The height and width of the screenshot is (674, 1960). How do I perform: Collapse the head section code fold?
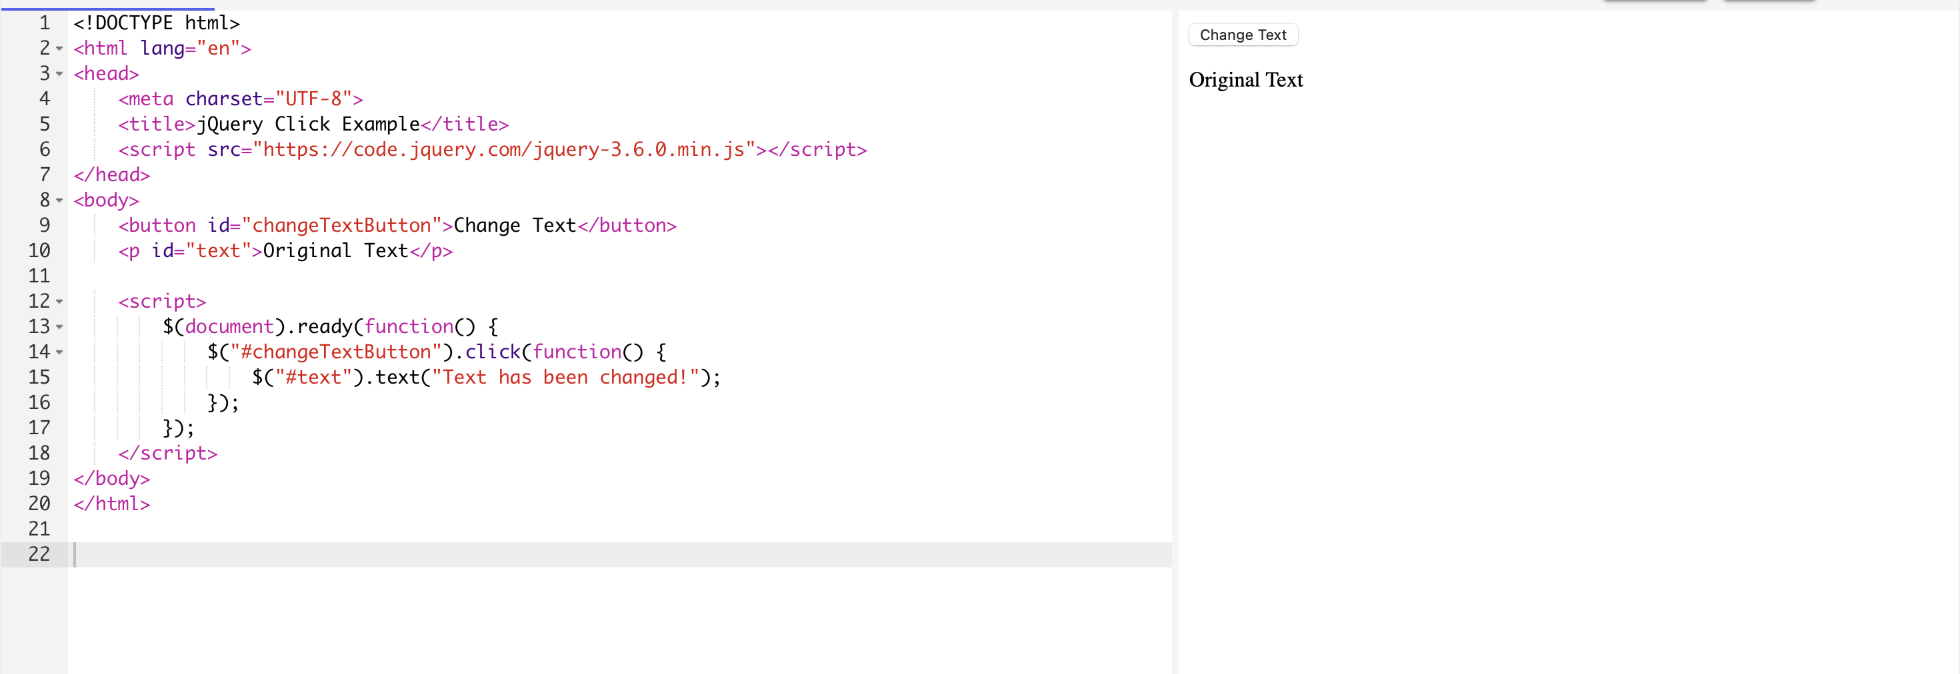(60, 74)
